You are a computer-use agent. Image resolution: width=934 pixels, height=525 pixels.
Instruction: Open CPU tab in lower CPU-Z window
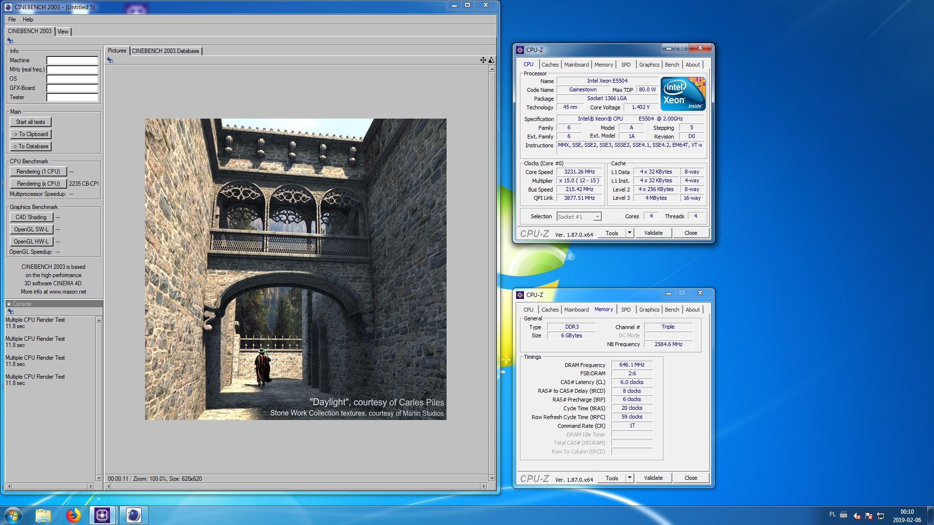point(528,310)
